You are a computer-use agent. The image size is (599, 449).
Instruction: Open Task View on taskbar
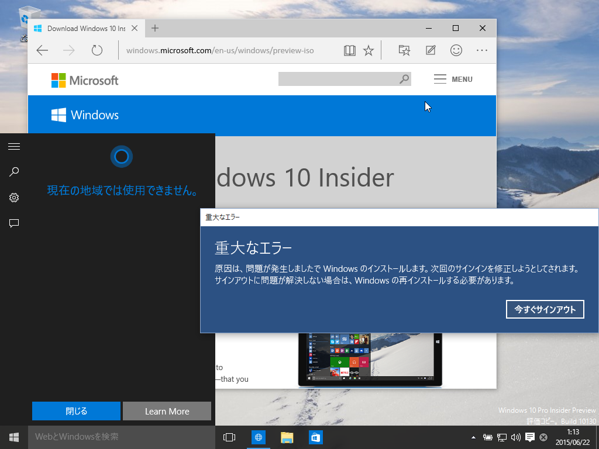[x=229, y=437]
